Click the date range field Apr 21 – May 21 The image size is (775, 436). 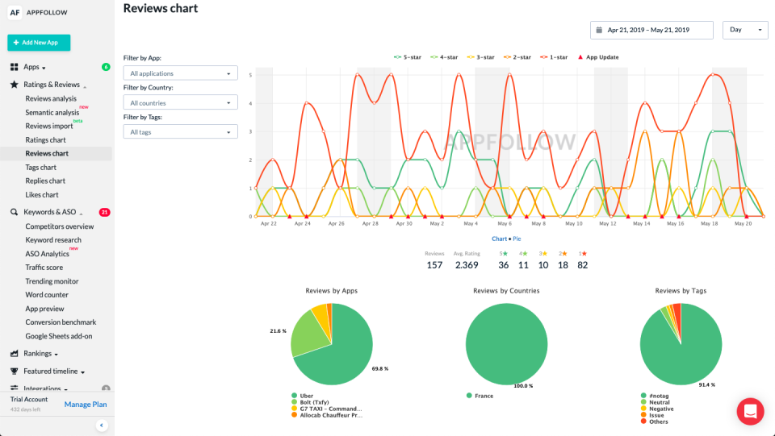651,30
